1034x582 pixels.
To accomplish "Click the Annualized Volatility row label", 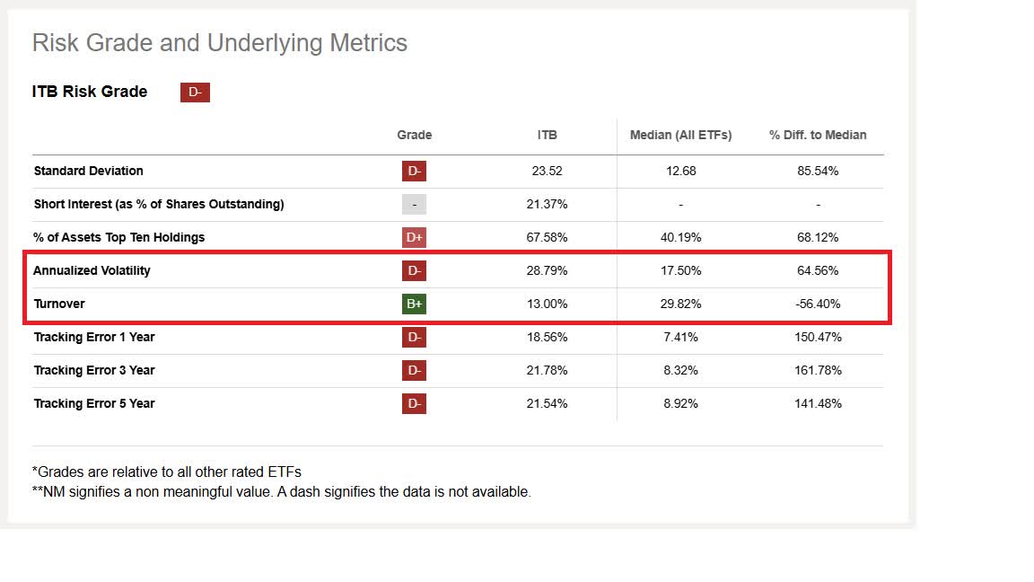I will click(92, 270).
